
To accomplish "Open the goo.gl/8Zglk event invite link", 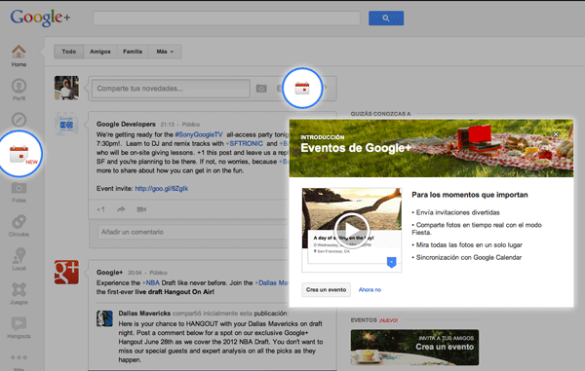I will pyautogui.click(x=161, y=189).
